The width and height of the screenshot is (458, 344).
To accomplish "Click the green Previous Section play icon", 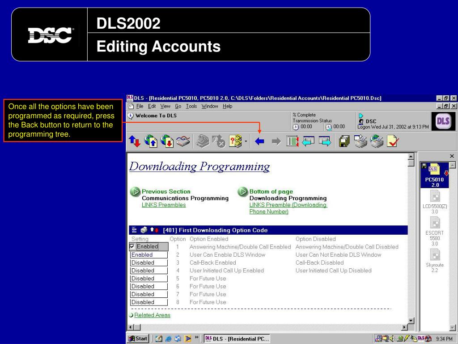I will (x=135, y=192).
